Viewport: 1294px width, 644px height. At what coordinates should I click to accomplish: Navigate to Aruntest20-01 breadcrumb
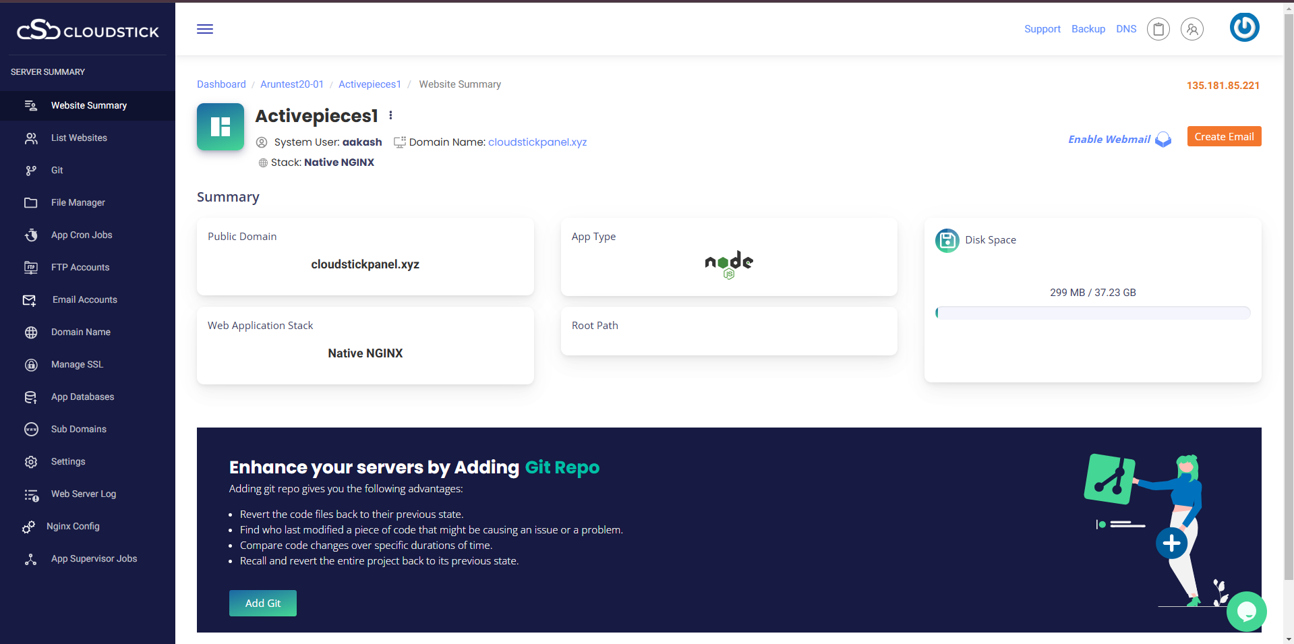[291, 84]
